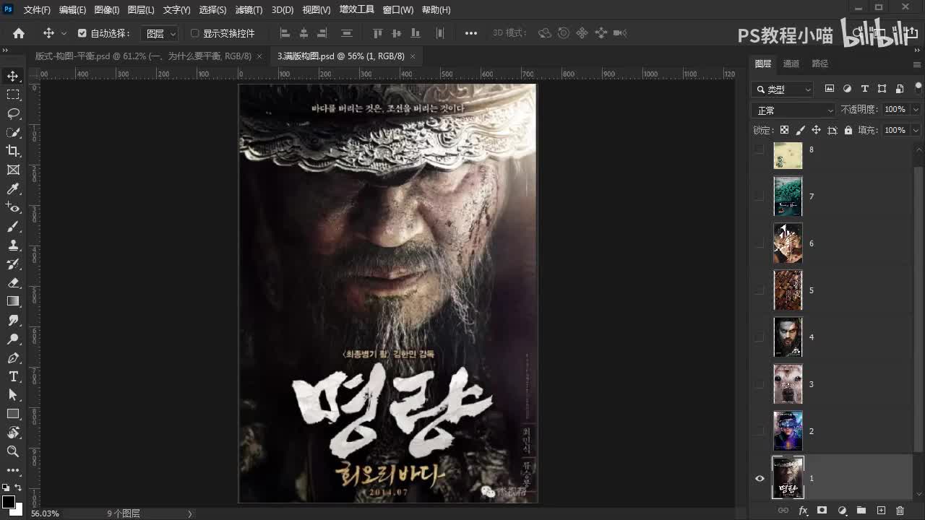The height and width of the screenshot is (520, 925).
Task: Select the Lasso tool
Action: (13, 113)
